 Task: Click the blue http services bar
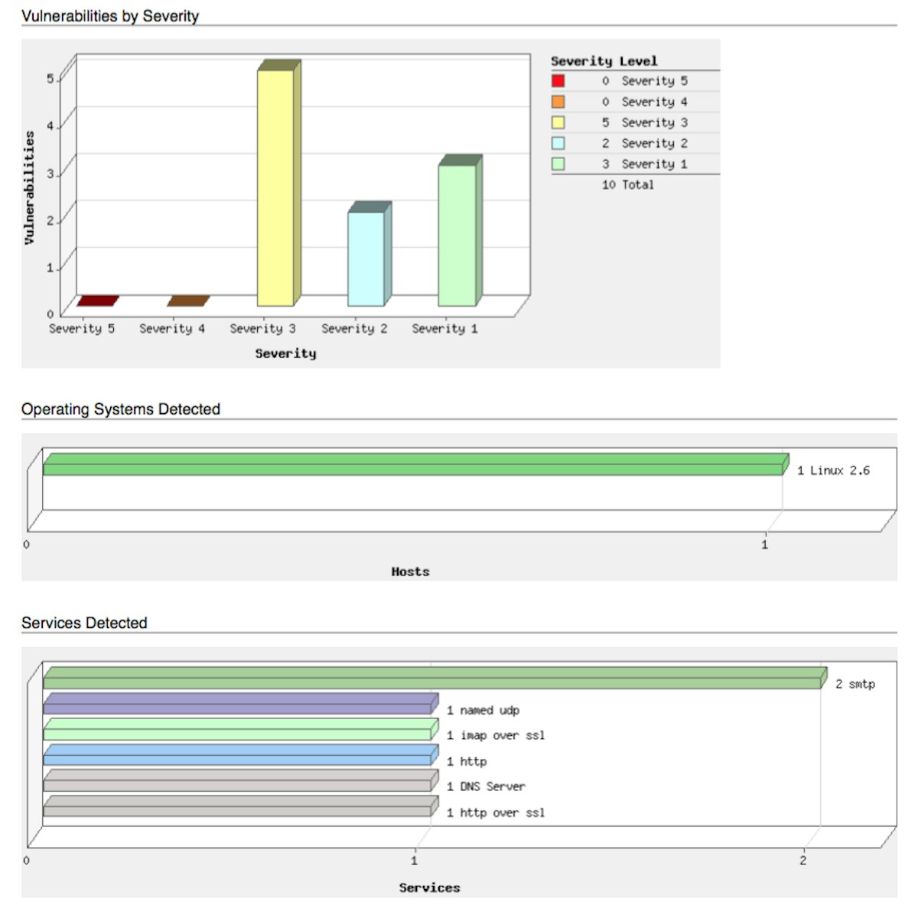[x=240, y=755]
